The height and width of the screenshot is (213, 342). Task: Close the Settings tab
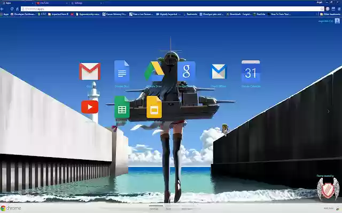click(x=101, y=3)
